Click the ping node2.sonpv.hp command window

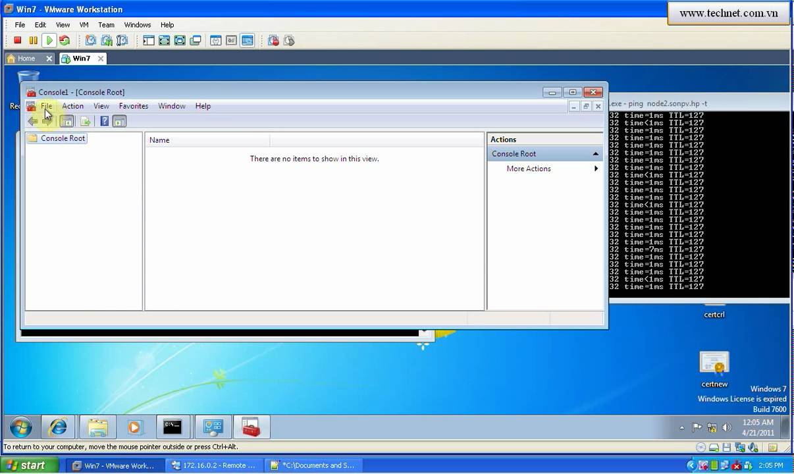(699, 197)
